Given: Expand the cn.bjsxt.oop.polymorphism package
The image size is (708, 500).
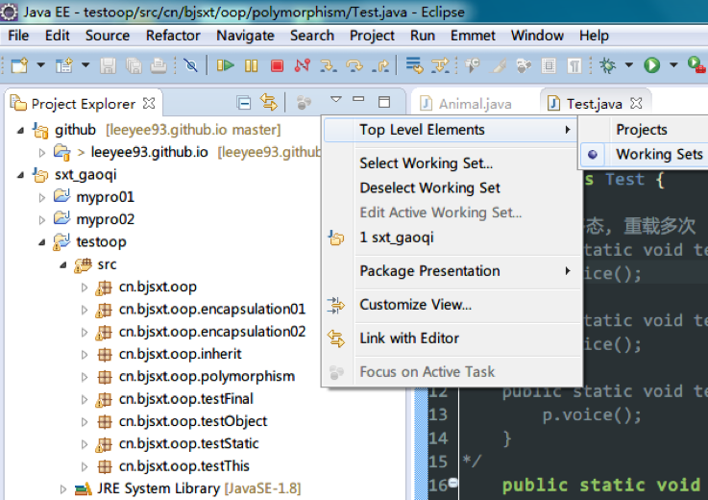Looking at the screenshot, I should pos(85,377).
